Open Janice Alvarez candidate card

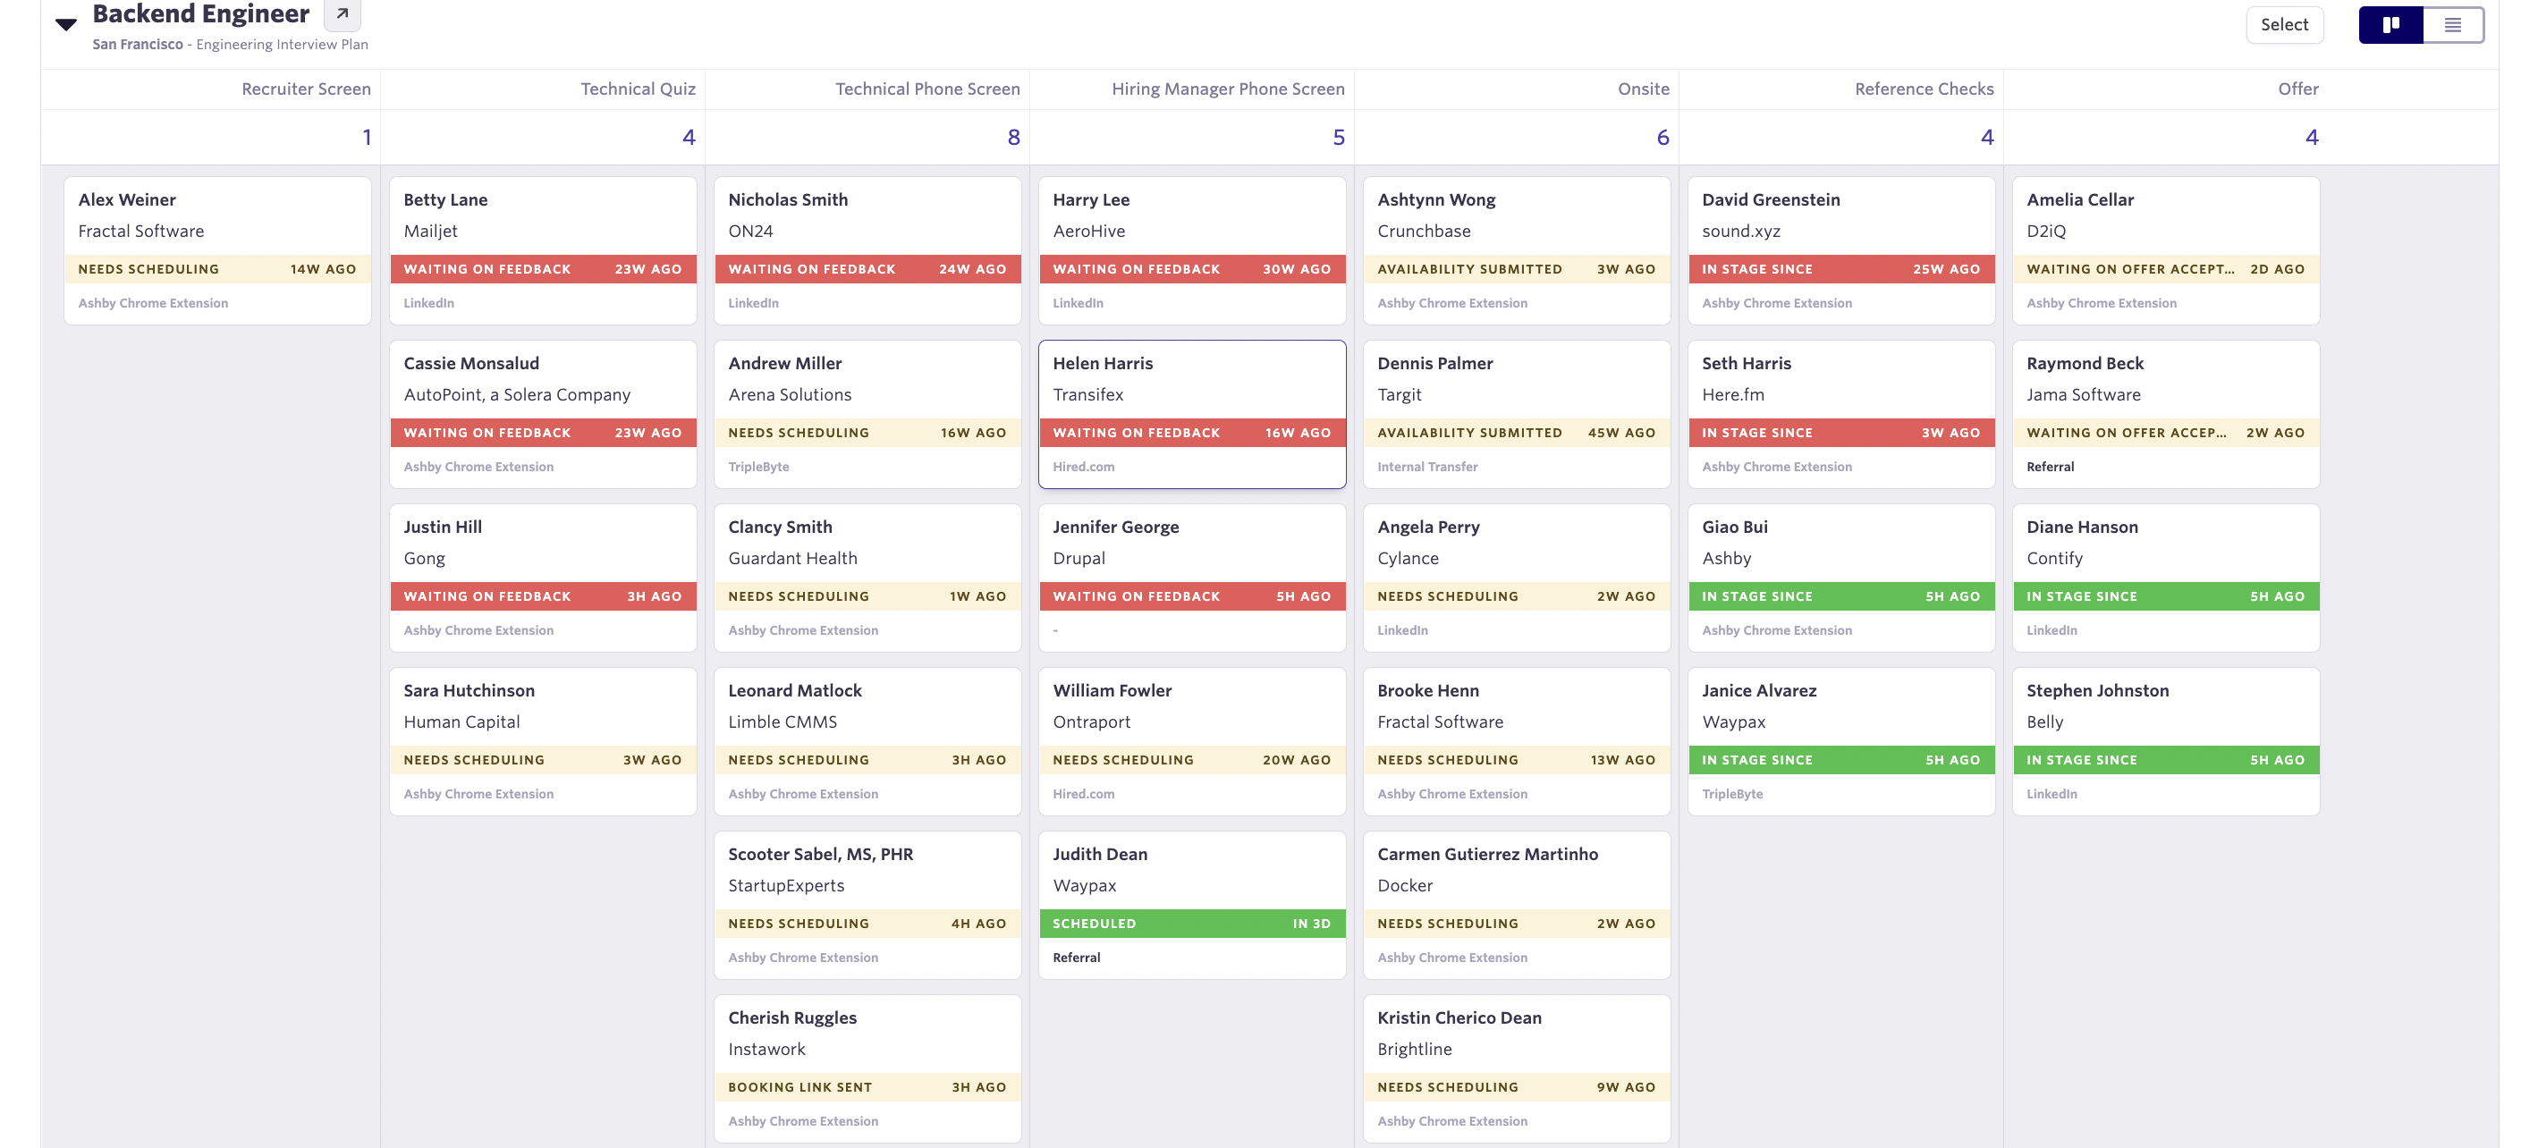(1841, 741)
